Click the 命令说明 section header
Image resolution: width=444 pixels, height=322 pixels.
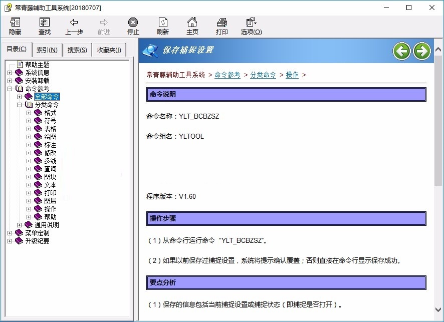286,95
